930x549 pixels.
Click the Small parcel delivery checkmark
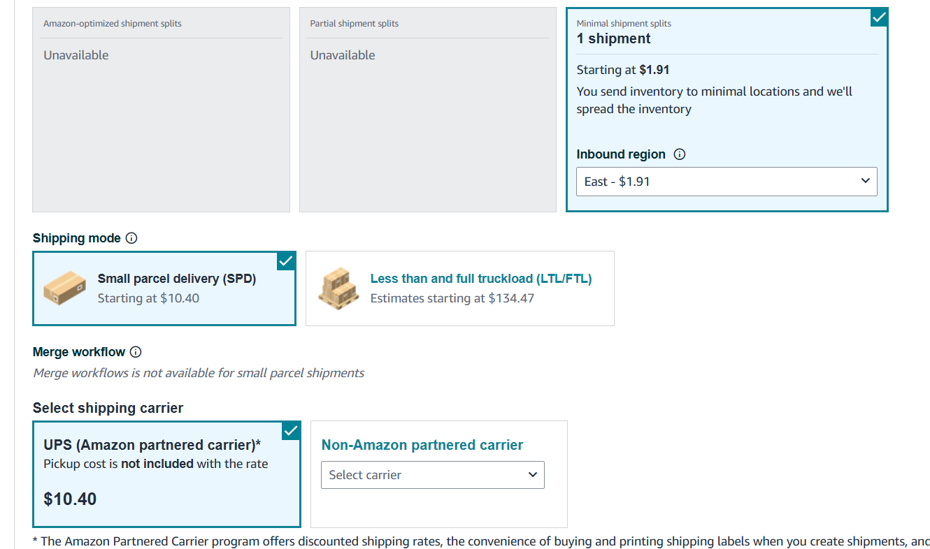(287, 261)
